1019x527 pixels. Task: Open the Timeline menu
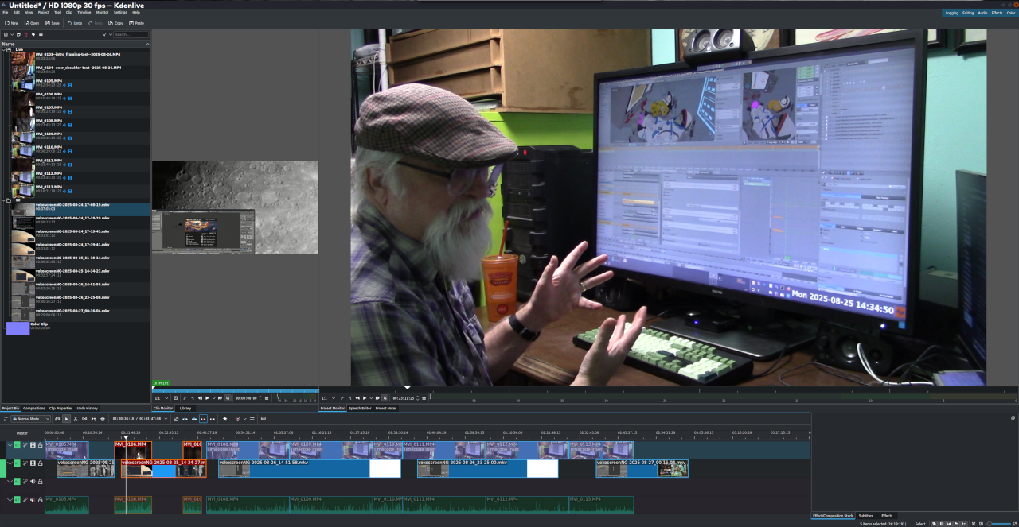tap(84, 13)
